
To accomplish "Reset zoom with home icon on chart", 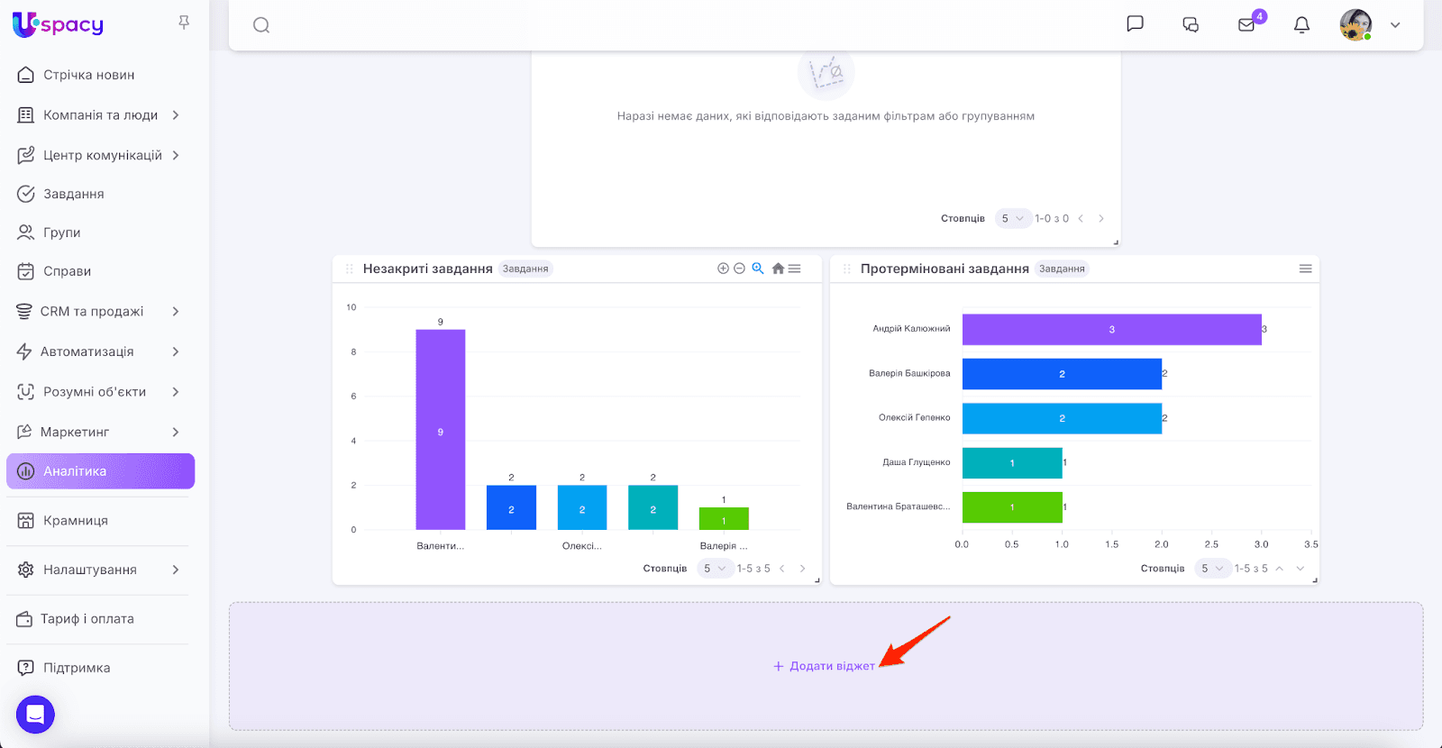I will [x=779, y=269].
